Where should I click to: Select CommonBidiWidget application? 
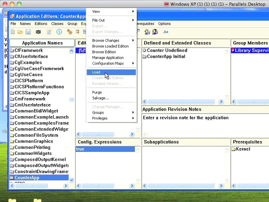(x=39, y=111)
